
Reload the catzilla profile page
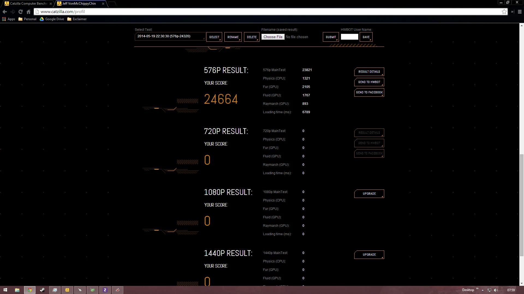(x=20, y=12)
